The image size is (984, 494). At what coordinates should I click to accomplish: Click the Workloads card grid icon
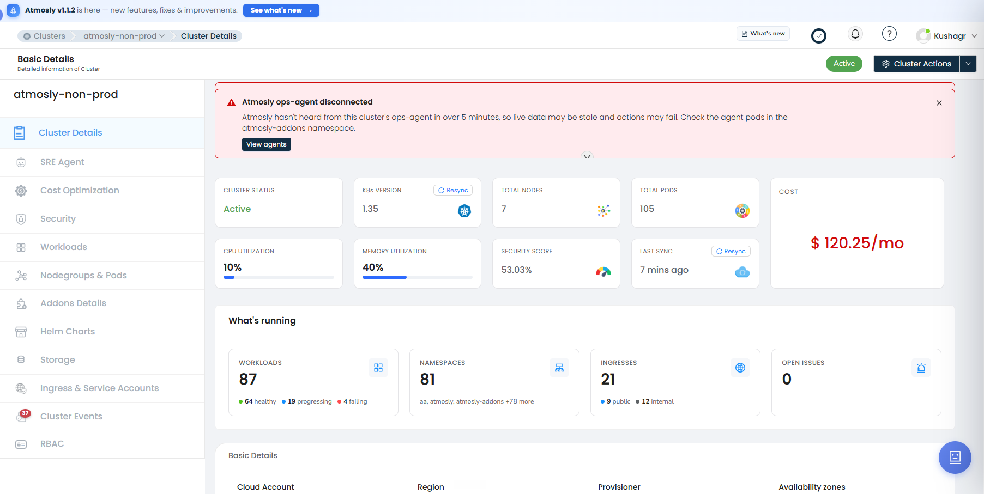pyautogui.click(x=378, y=368)
